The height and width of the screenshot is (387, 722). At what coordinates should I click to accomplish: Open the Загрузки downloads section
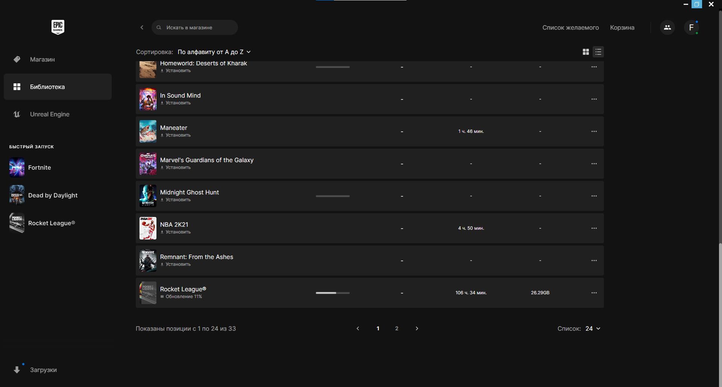pyautogui.click(x=58, y=370)
